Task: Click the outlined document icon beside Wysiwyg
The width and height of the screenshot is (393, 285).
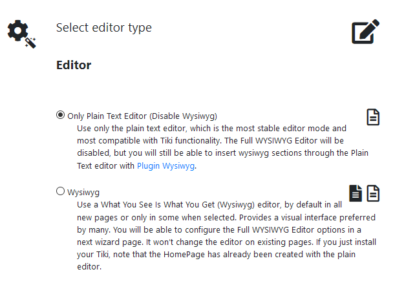Action: 373,193
